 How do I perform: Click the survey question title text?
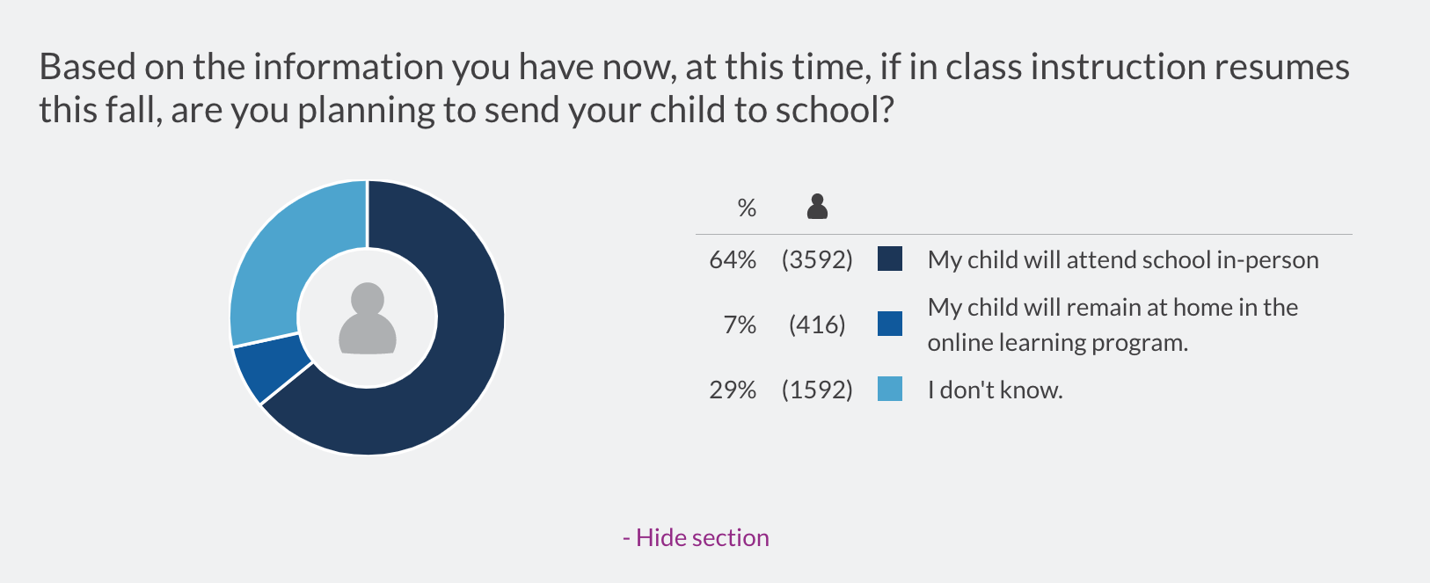pyautogui.click(x=694, y=88)
